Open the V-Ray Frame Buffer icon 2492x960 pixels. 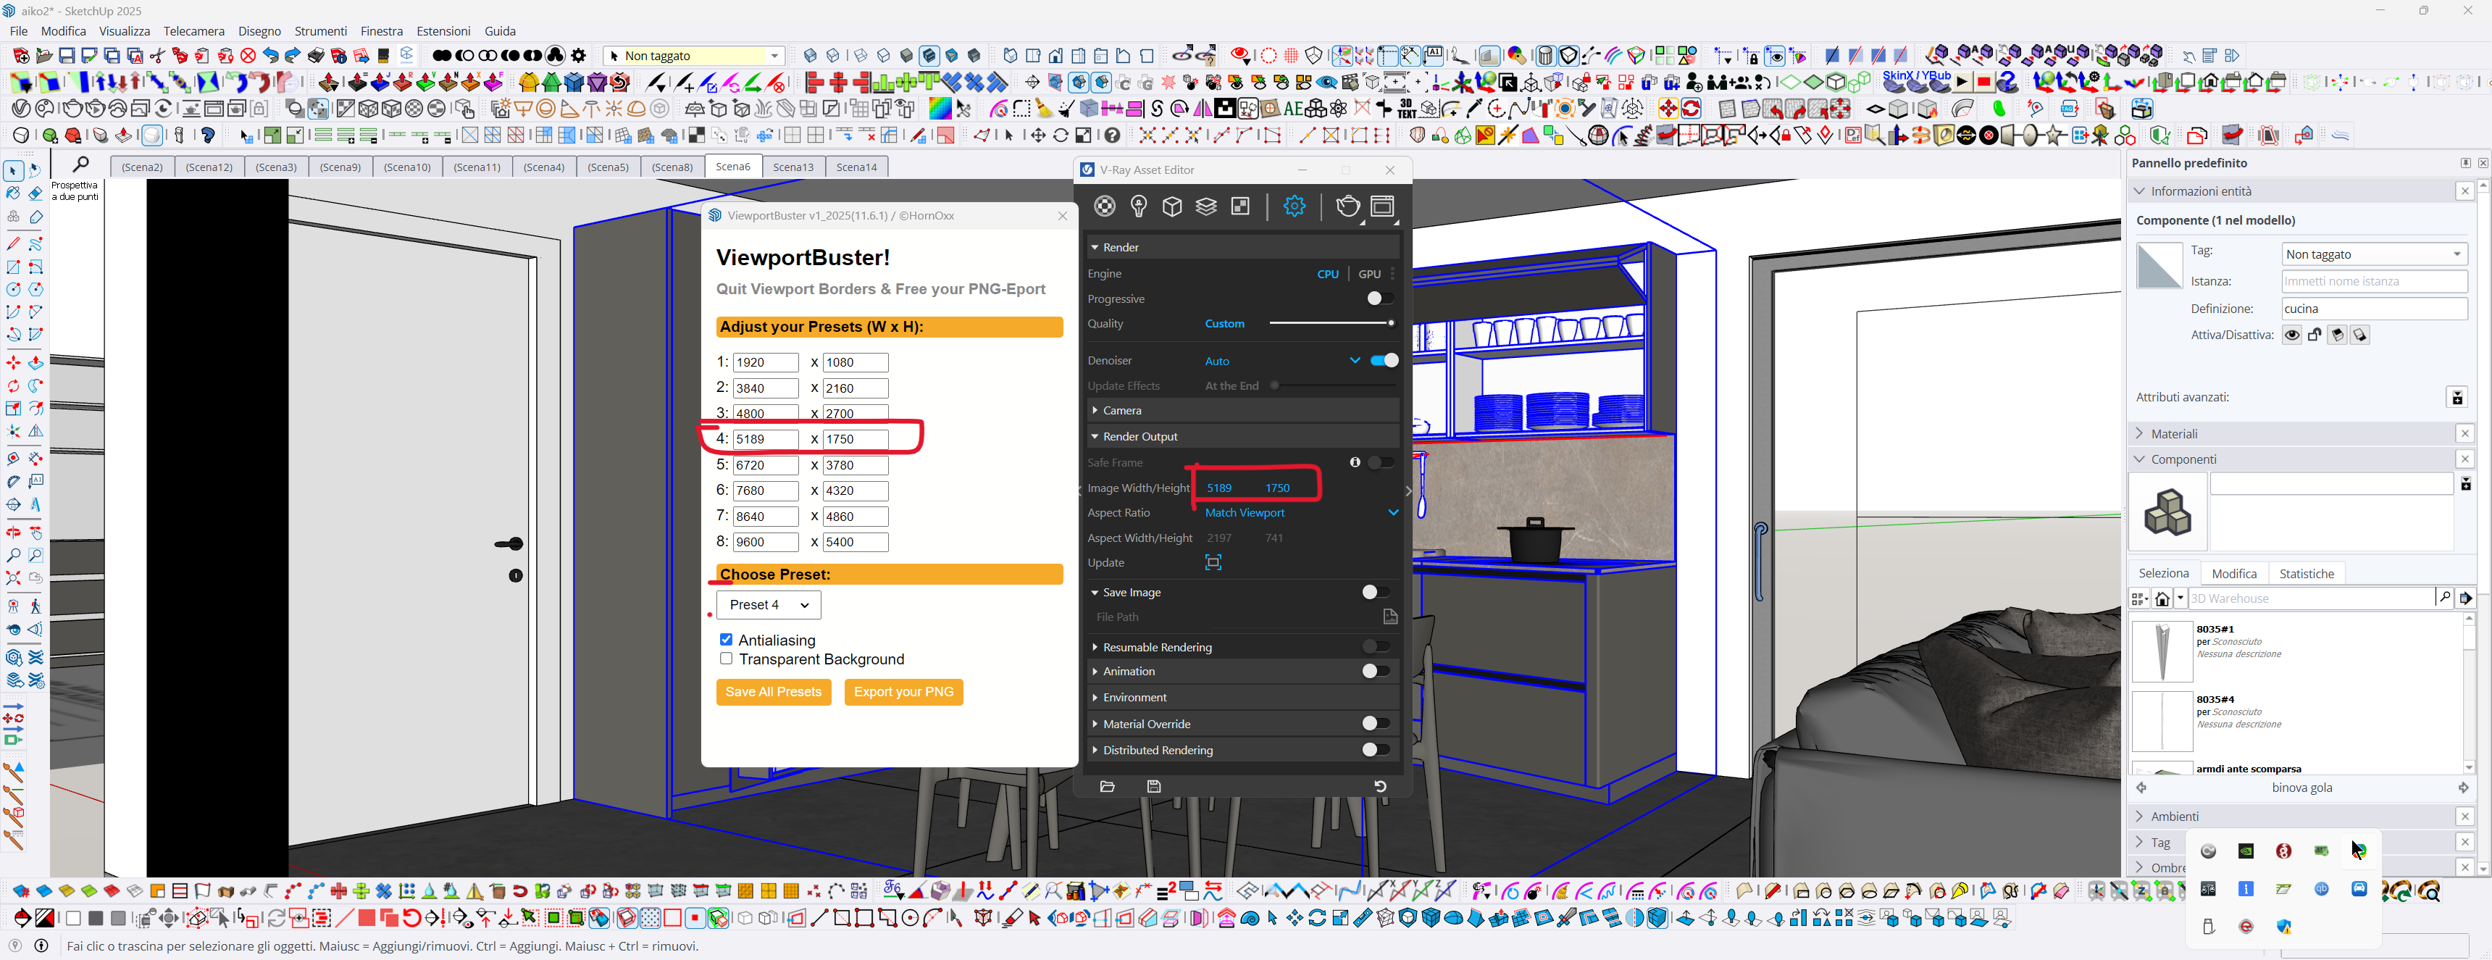(1381, 206)
